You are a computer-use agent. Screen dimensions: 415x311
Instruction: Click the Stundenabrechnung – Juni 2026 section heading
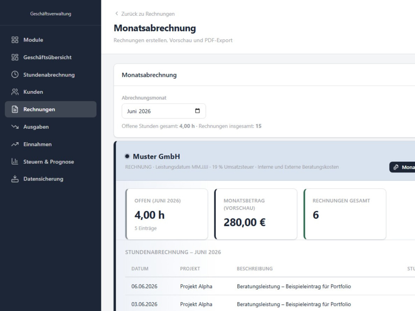point(173,252)
